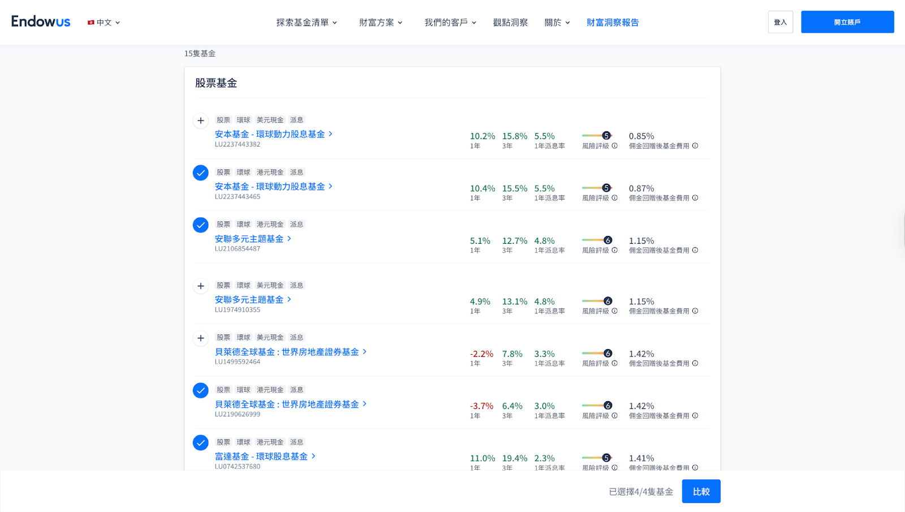Viewport: 905px width, 512px height.
Task: Show fee info icon for LU2106854487
Action: (695, 250)
